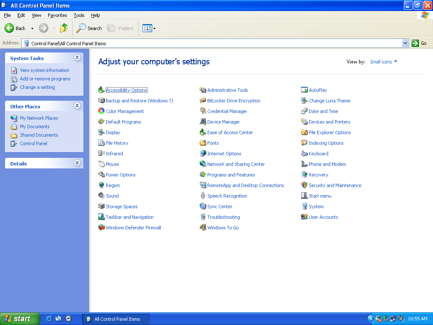Open BitLocker Drive Encryption
Viewport: 433px width, 325px height.
234,100
